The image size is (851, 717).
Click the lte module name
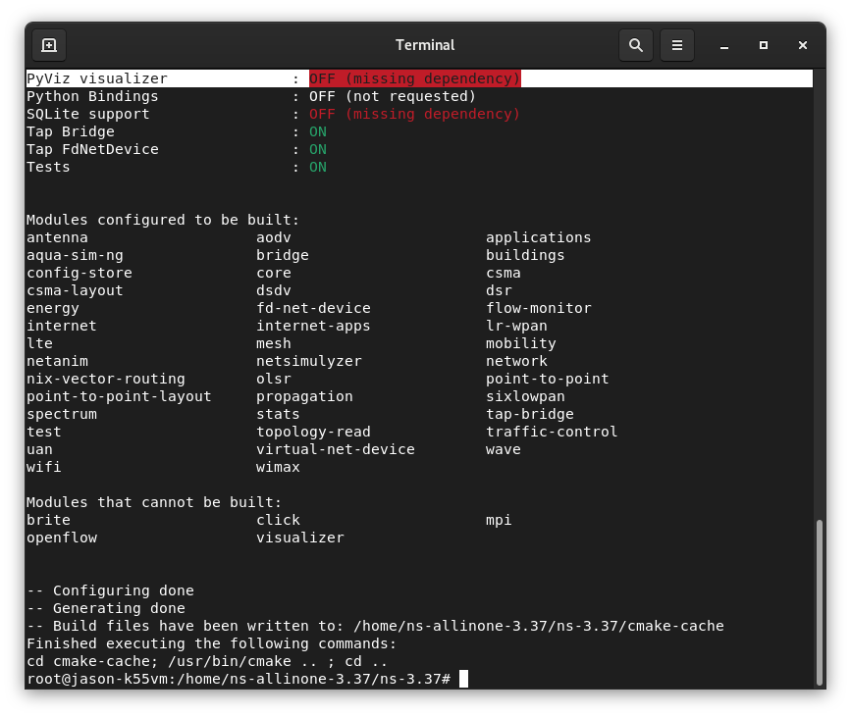[39, 343]
